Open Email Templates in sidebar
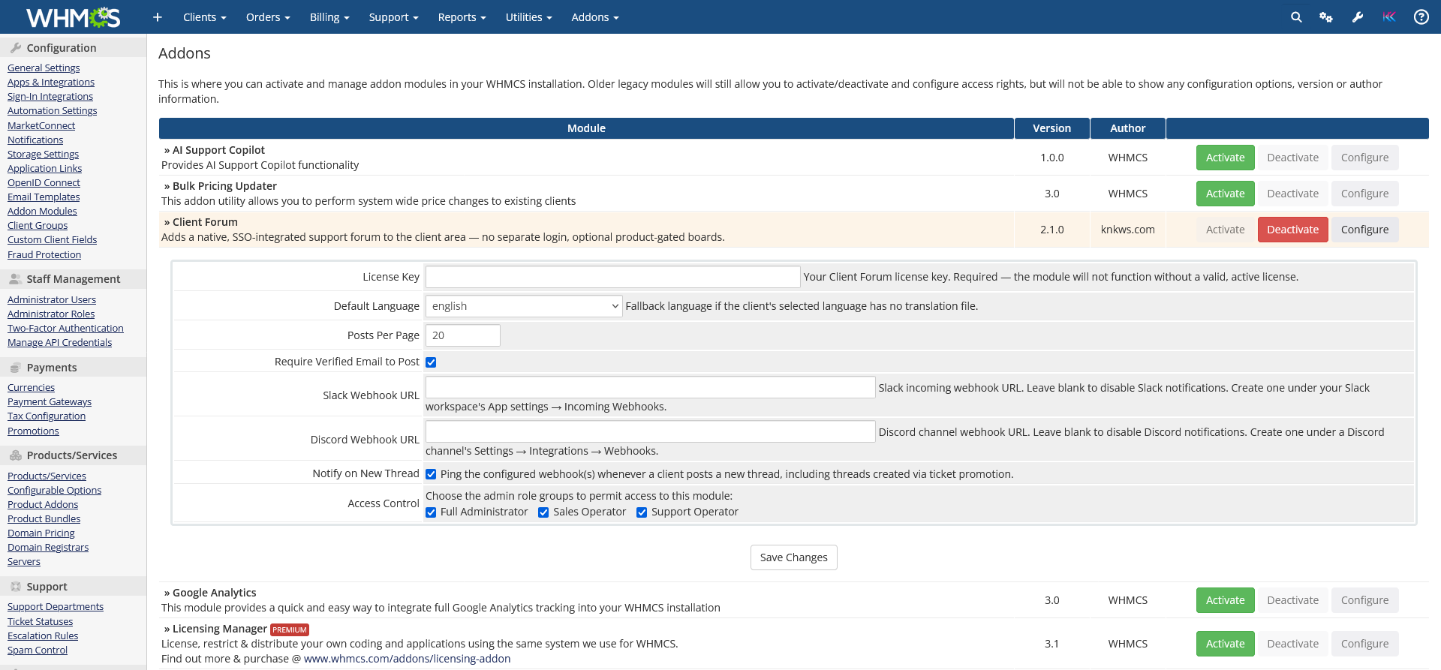The width and height of the screenshot is (1441, 670). pos(44,197)
